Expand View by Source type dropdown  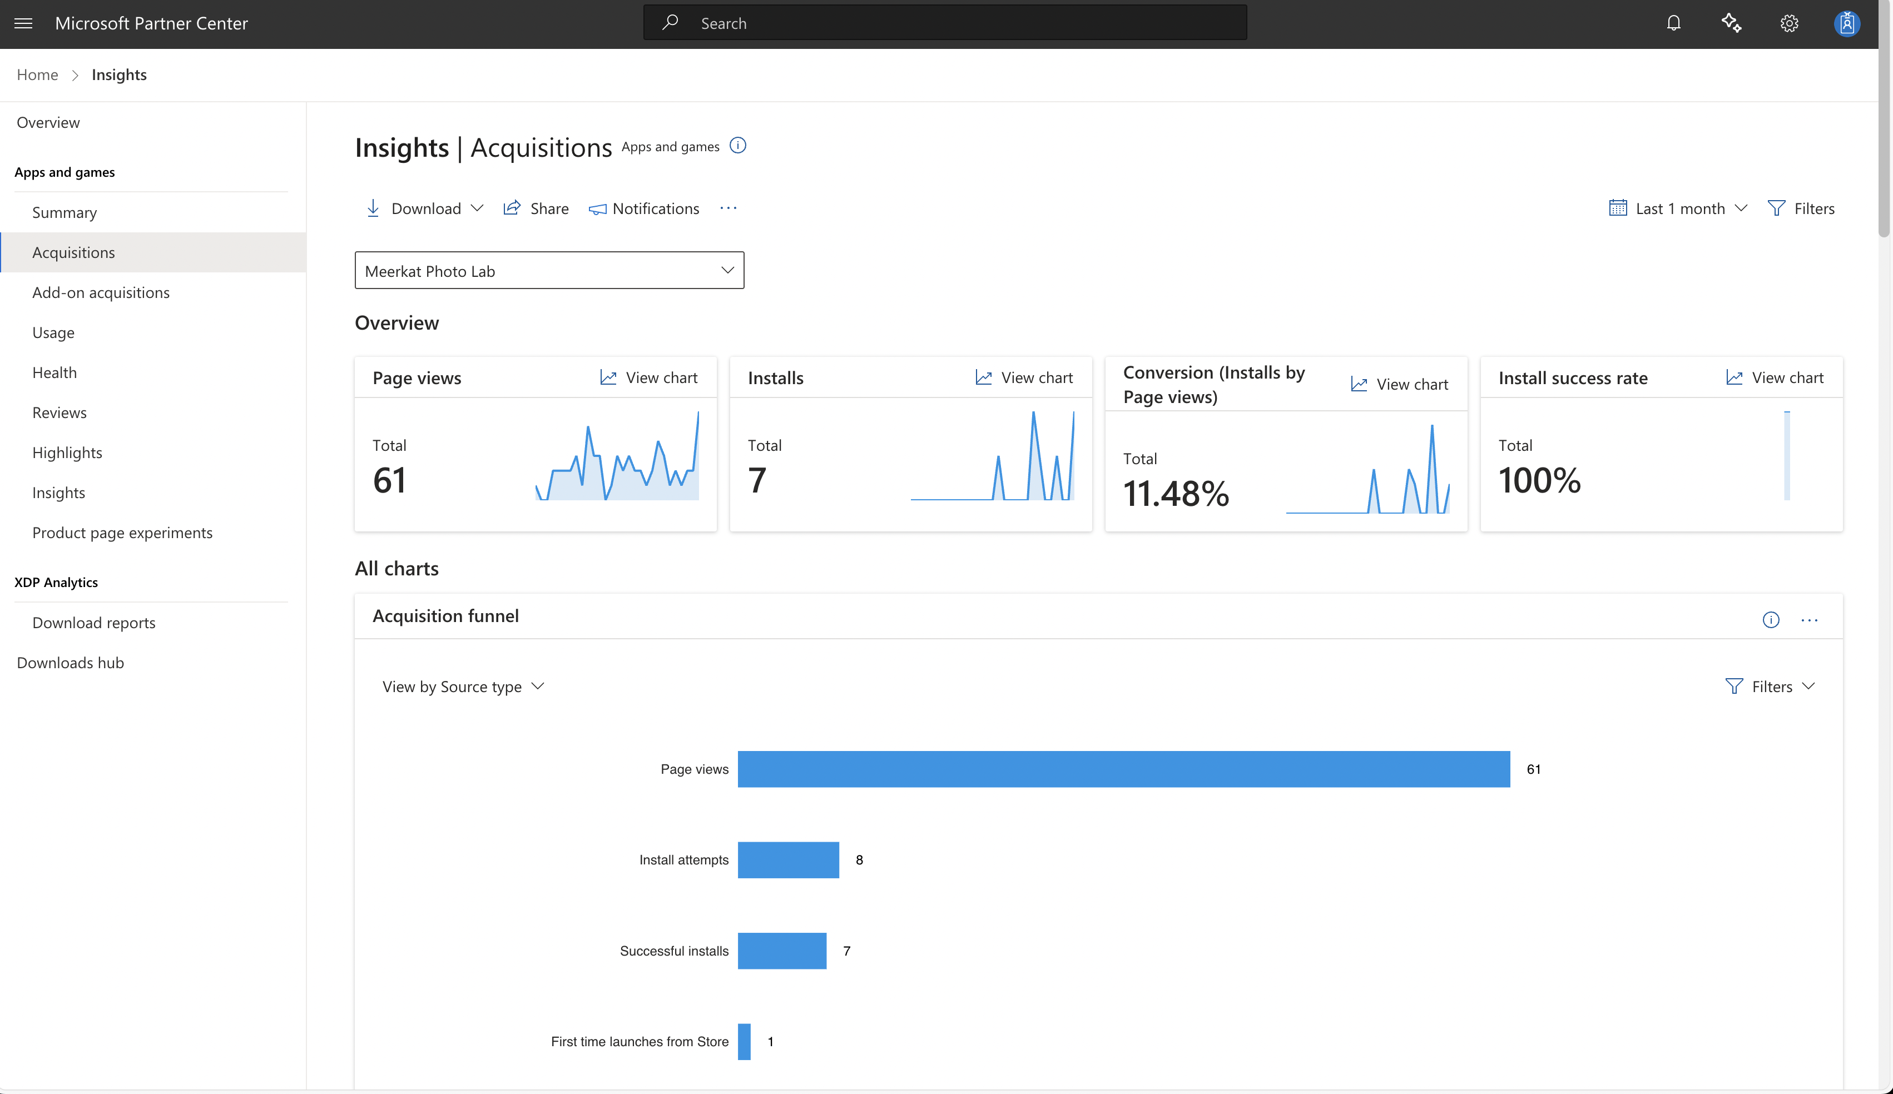[463, 687]
